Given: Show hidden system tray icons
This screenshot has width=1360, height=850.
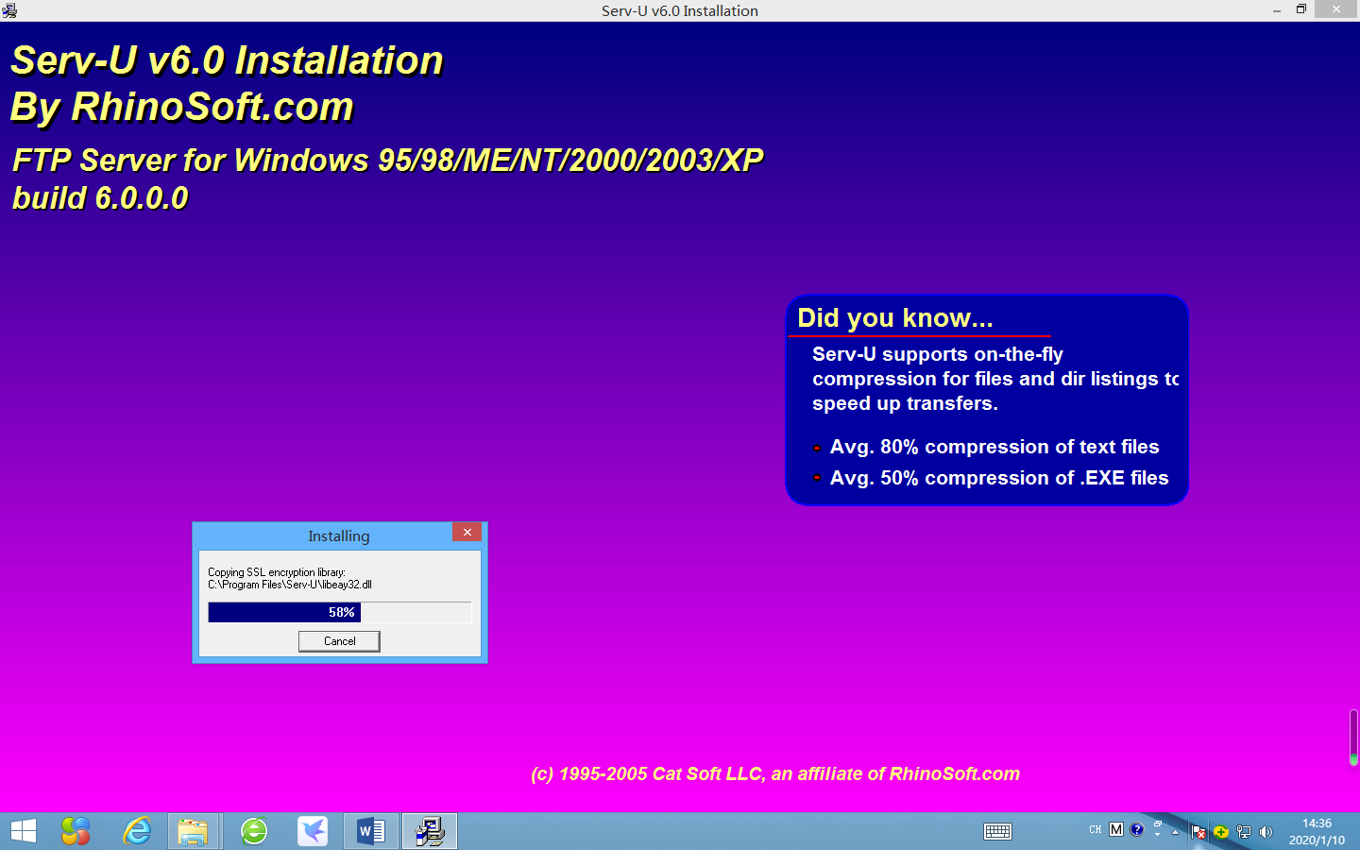Looking at the screenshot, I should [x=1176, y=832].
